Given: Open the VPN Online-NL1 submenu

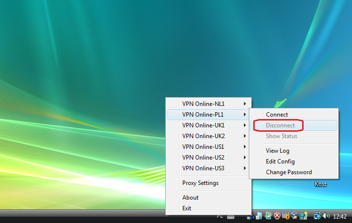Looking at the screenshot, I should point(208,104).
